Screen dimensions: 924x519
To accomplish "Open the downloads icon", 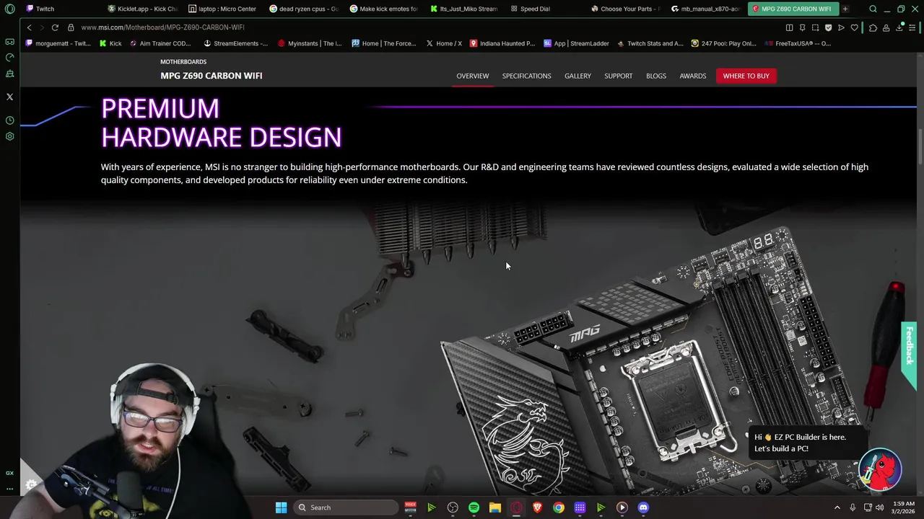I will click(x=899, y=27).
